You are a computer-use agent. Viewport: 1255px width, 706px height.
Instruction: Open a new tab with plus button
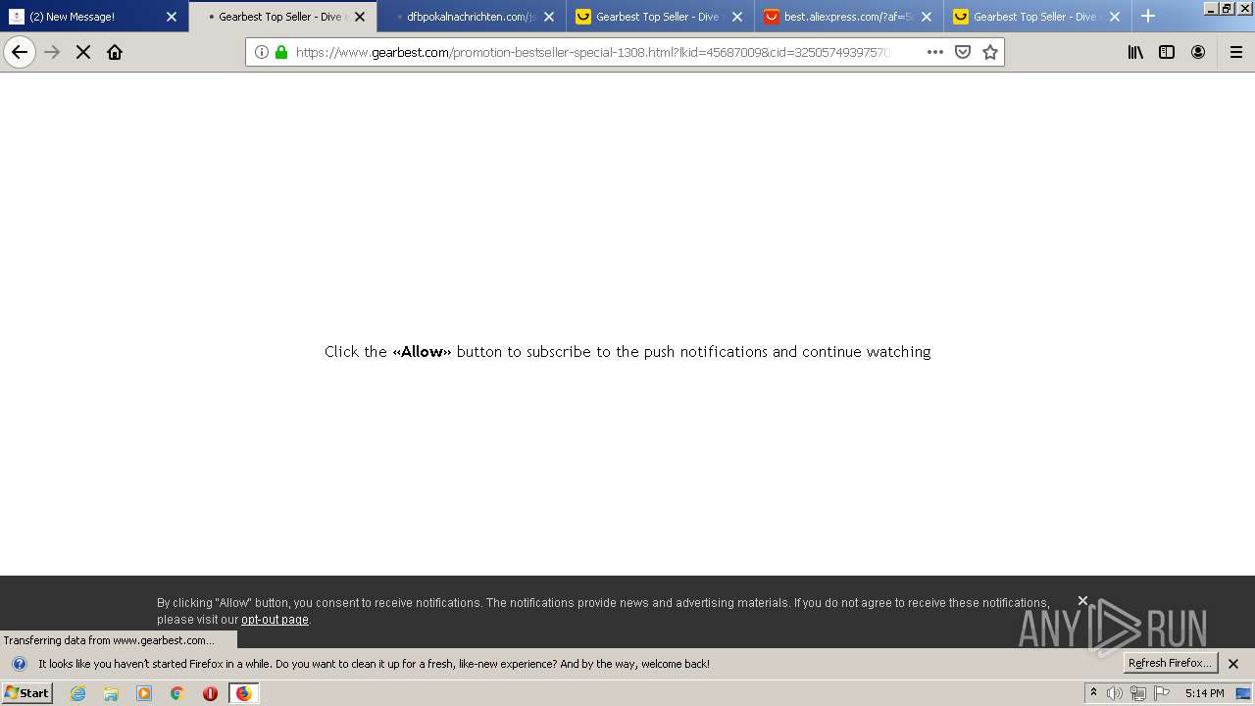(x=1148, y=16)
